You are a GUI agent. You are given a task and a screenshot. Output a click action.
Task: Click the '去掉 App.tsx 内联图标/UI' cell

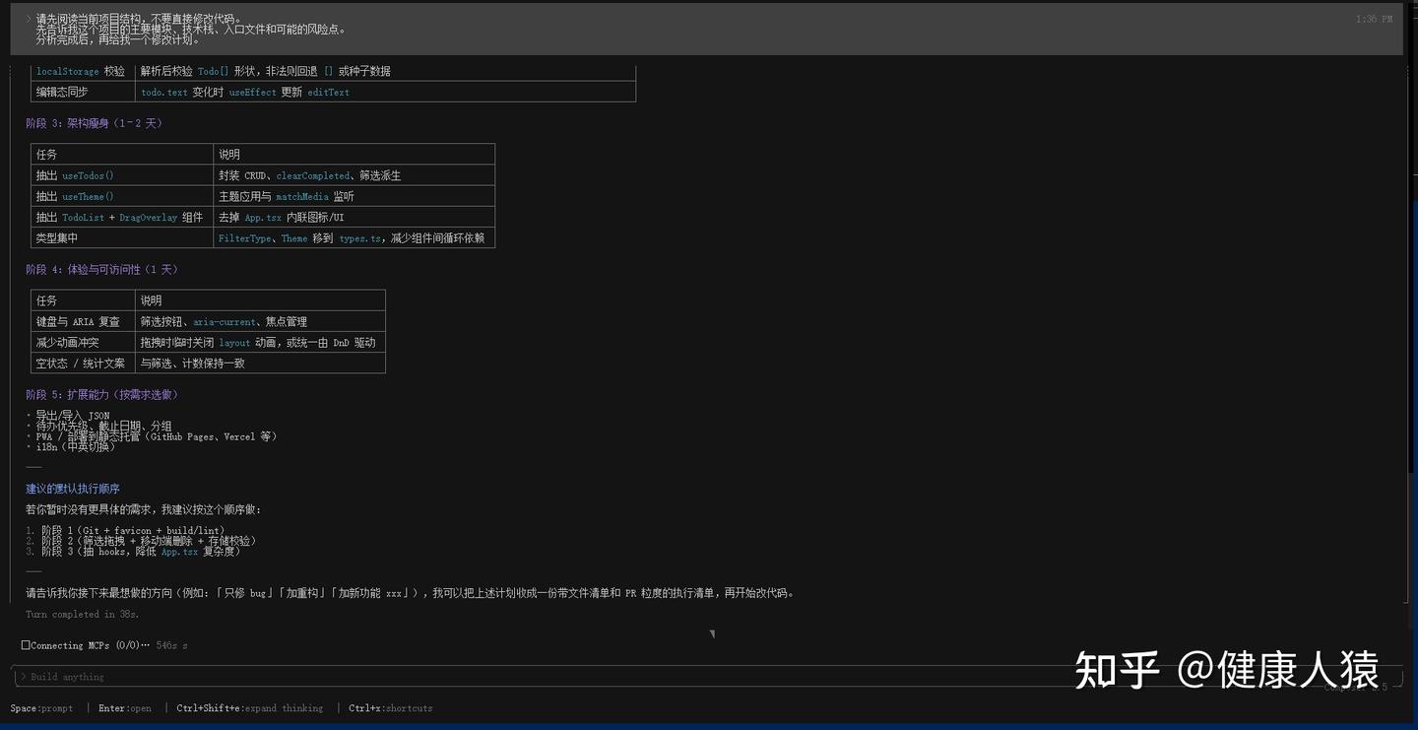(354, 217)
